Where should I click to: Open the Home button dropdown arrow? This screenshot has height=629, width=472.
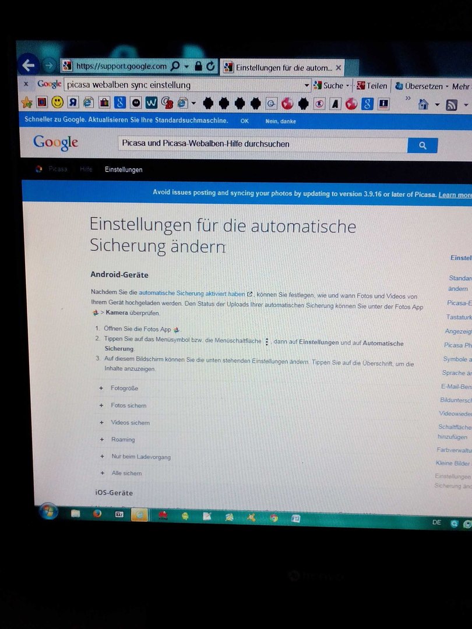[x=437, y=105]
